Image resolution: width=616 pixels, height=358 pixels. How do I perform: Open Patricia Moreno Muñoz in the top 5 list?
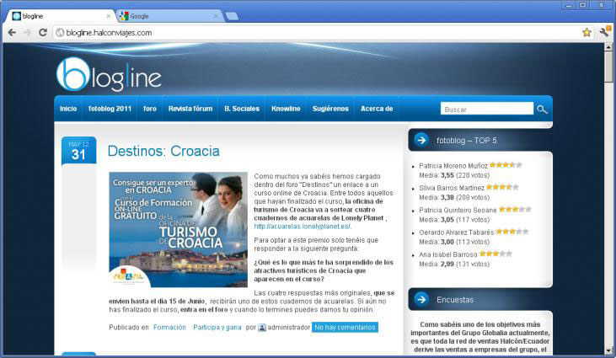pyautogui.click(x=453, y=166)
